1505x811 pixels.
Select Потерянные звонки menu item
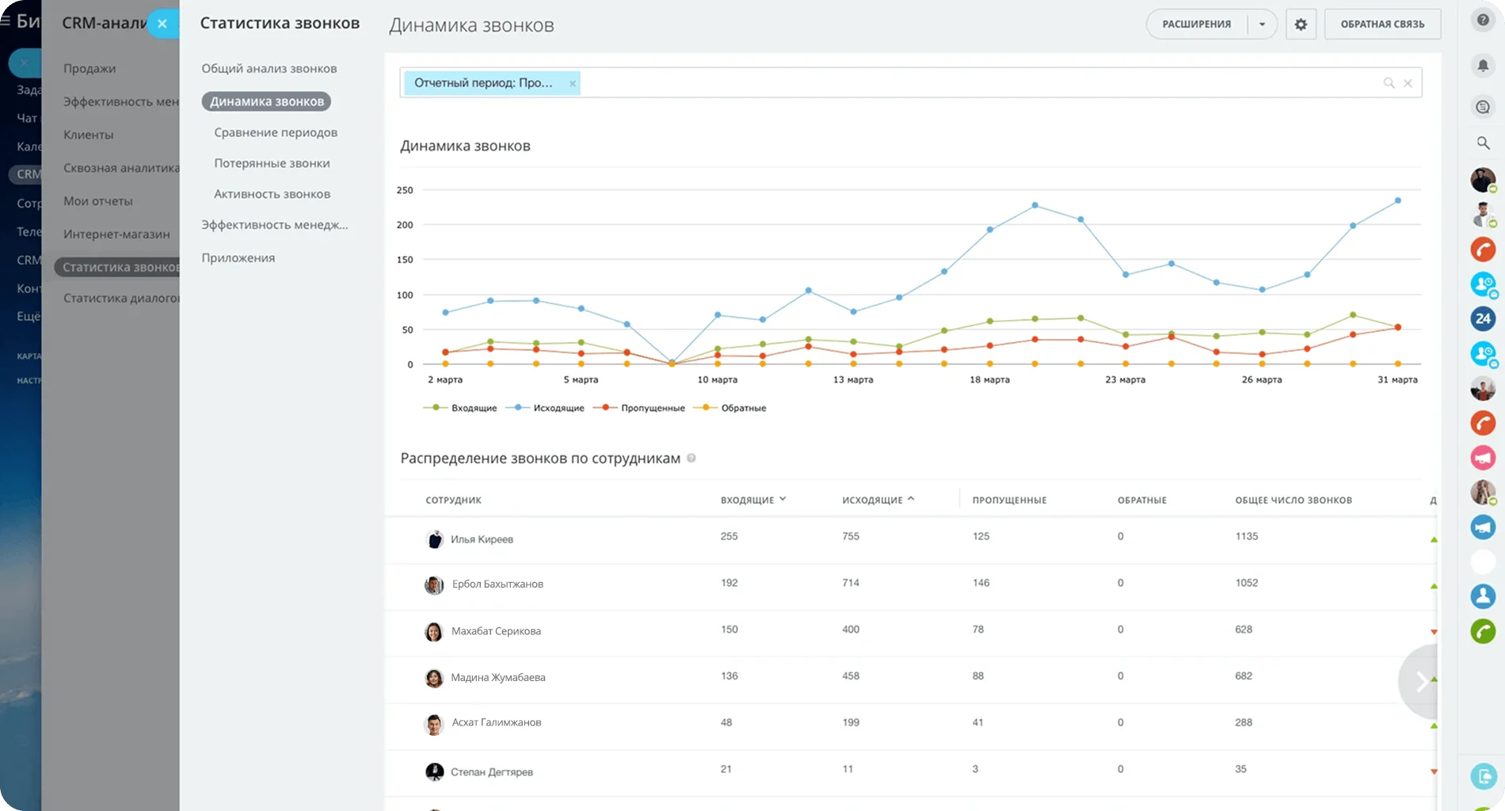coord(272,163)
